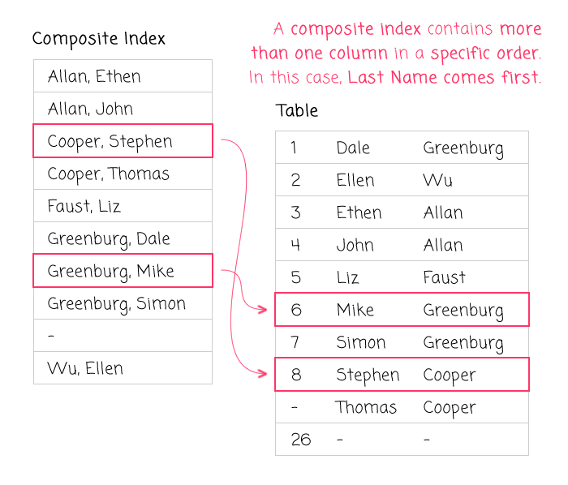Viewport: 568px width, 485px height.
Task: Click the last table row numbered 26
Action: (x=402, y=440)
